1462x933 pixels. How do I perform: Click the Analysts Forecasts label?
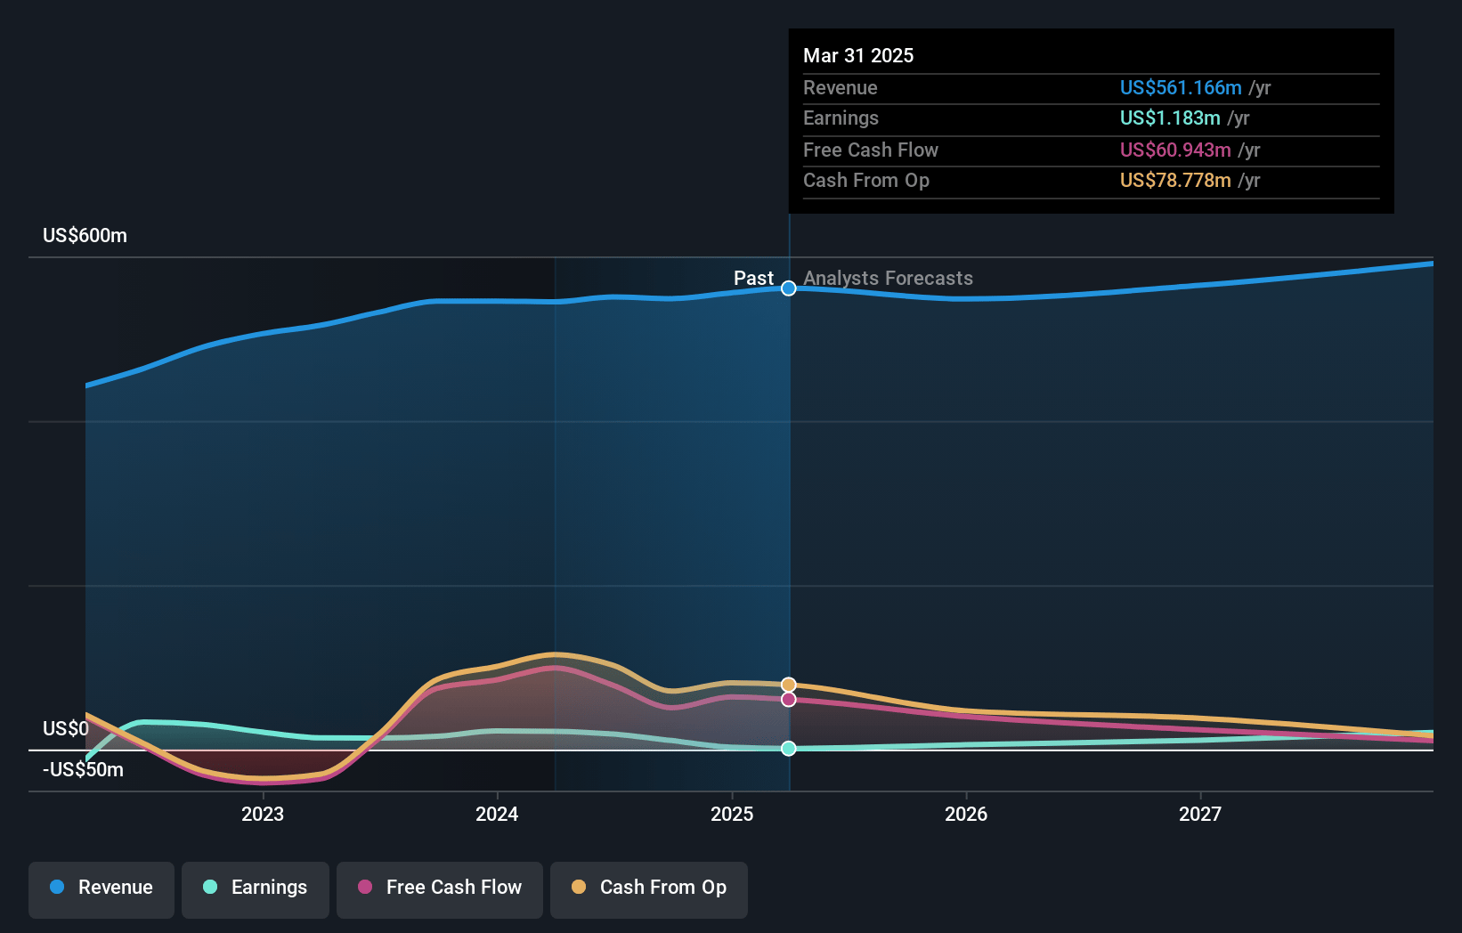coord(889,279)
